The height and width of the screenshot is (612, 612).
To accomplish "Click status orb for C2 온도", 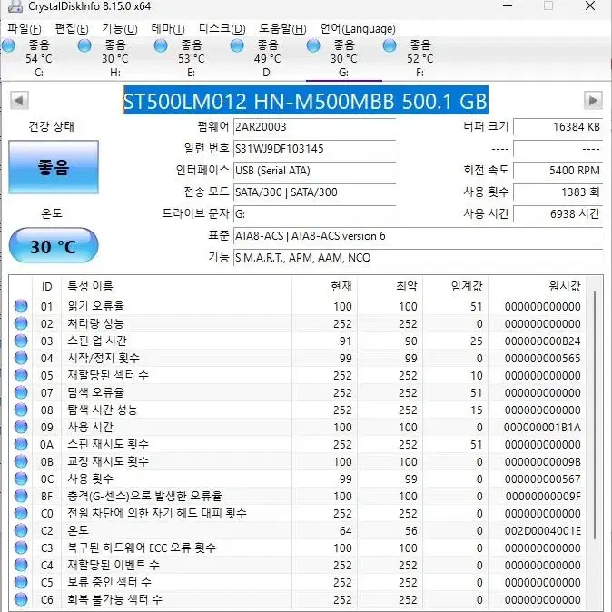I will click(x=21, y=530).
